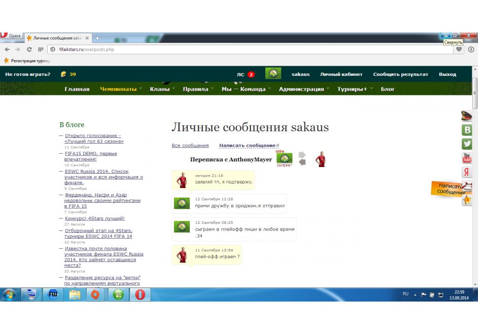Click the Yandex sidebar icon
478x334 pixels.
(x=467, y=172)
